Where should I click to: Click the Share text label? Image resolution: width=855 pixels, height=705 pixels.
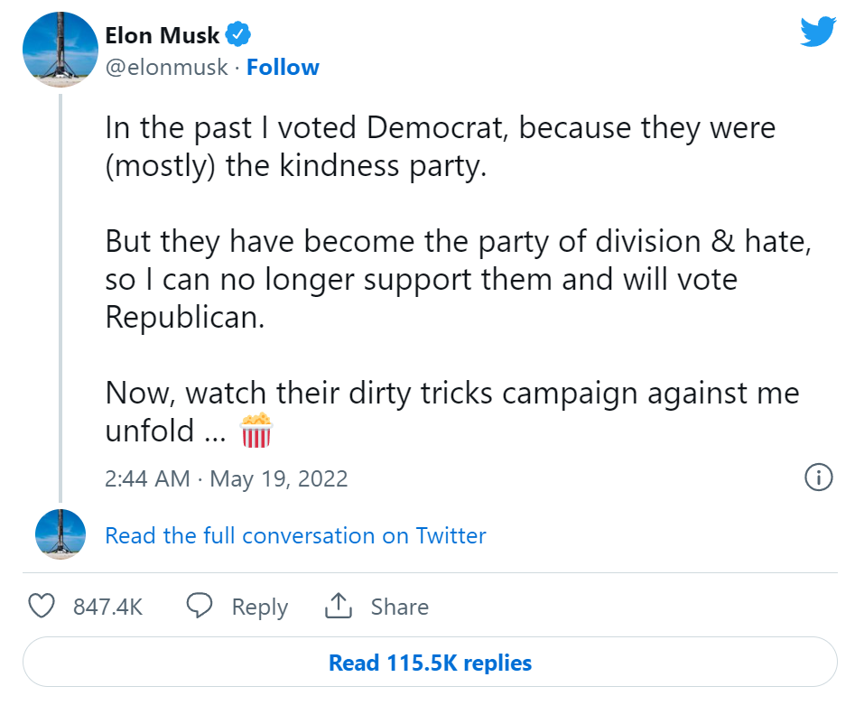[x=399, y=607]
